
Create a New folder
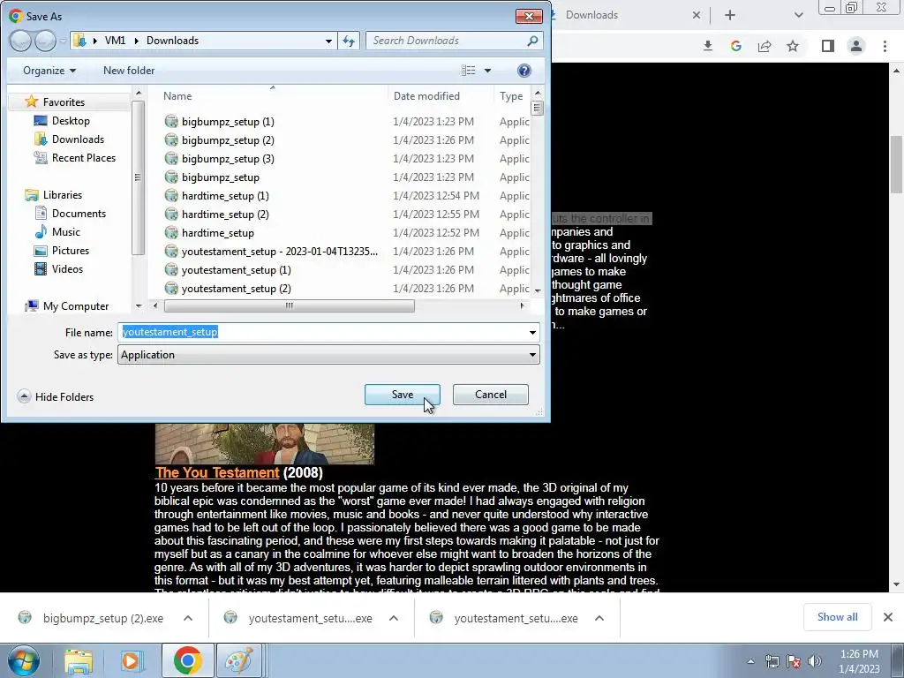pos(129,71)
